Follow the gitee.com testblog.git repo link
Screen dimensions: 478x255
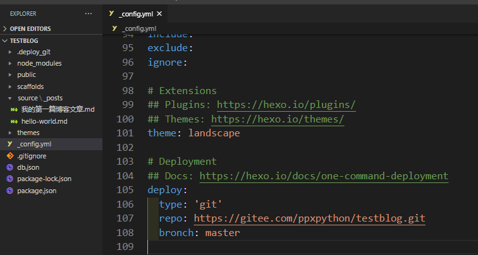pos(309,218)
